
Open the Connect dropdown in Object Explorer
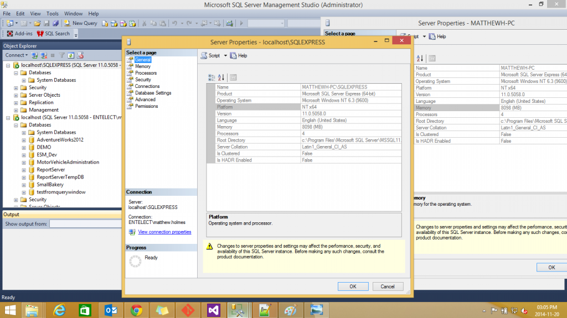16,55
